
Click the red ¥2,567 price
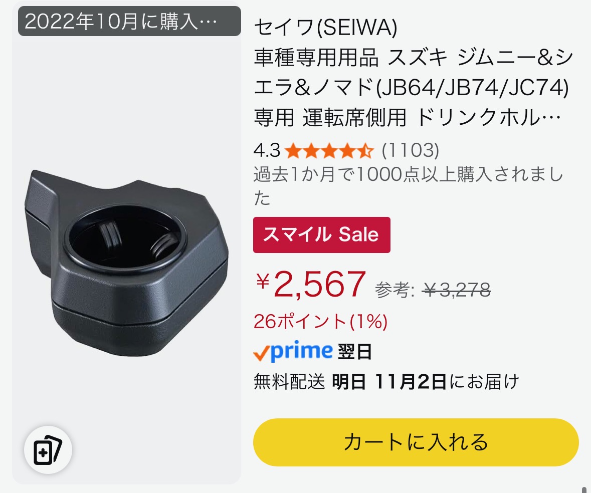311,285
